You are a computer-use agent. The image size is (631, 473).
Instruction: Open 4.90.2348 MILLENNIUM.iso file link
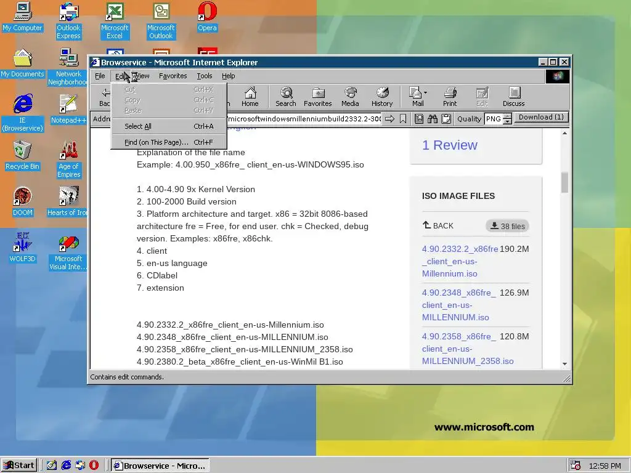tap(459, 305)
